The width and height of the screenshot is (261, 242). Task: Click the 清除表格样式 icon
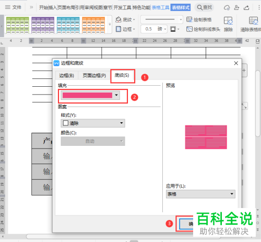(x=253, y=21)
